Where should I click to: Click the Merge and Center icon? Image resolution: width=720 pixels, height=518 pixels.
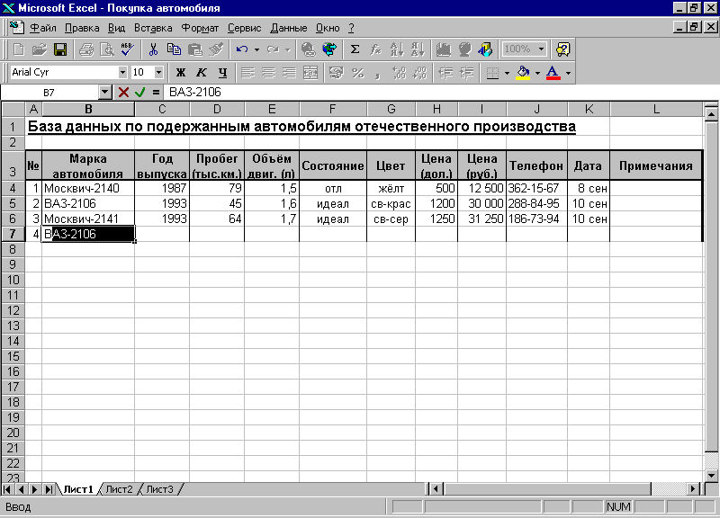pos(310,73)
